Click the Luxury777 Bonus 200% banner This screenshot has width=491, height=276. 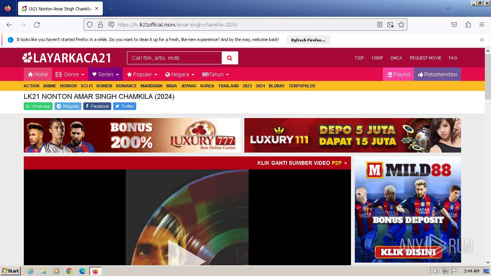tap(132, 135)
